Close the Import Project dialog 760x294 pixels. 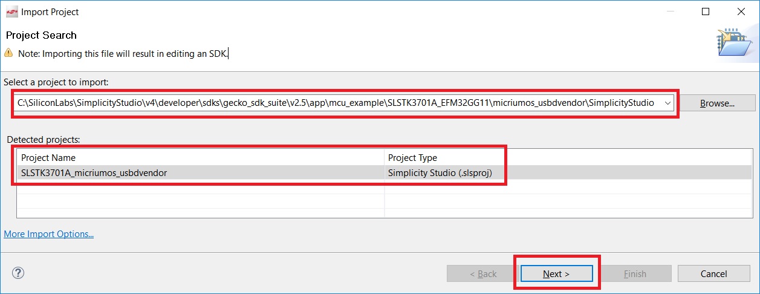click(x=741, y=12)
